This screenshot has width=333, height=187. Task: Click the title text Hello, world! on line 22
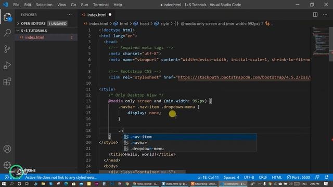click(x=141, y=154)
